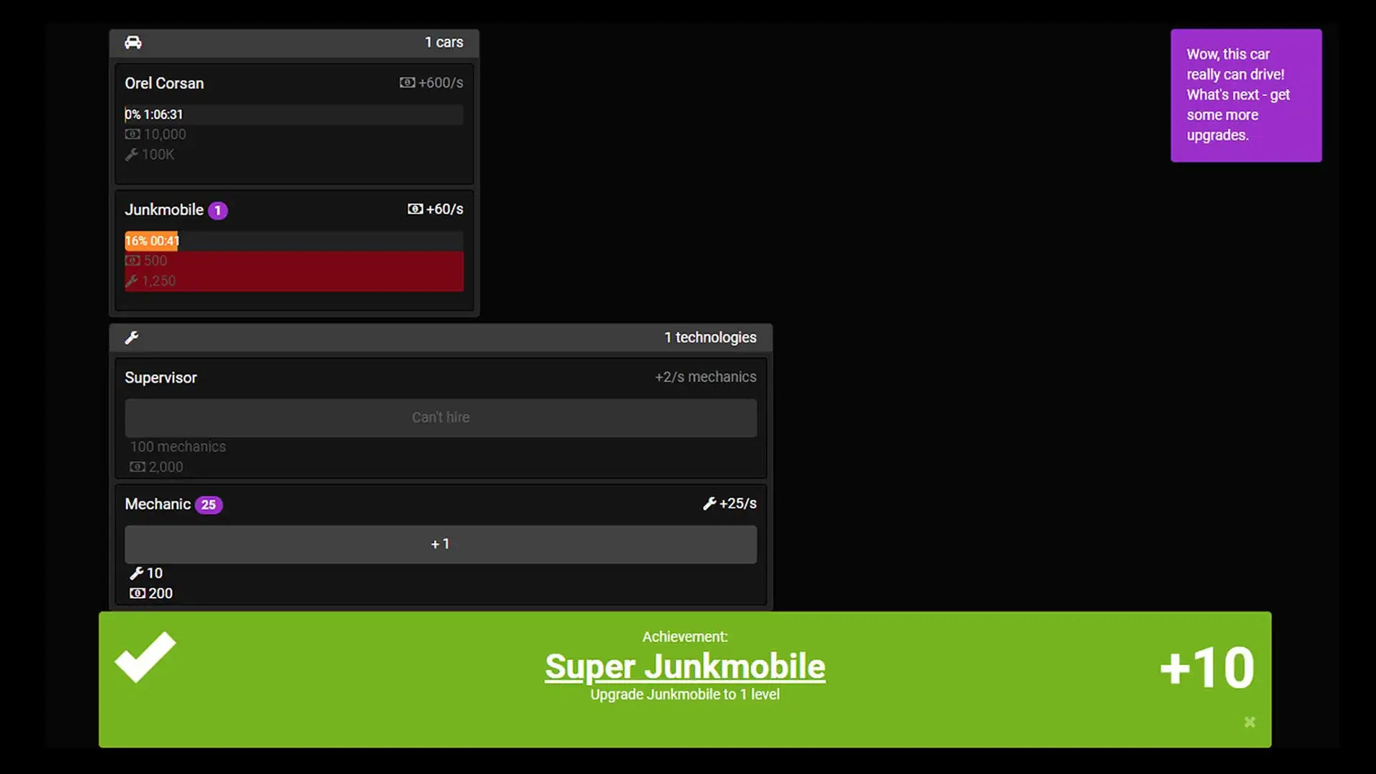The width and height of the screenshot is (1376, 774).
Task: Click wrench icon beside Mechanic +25/s
Action: 709,504
